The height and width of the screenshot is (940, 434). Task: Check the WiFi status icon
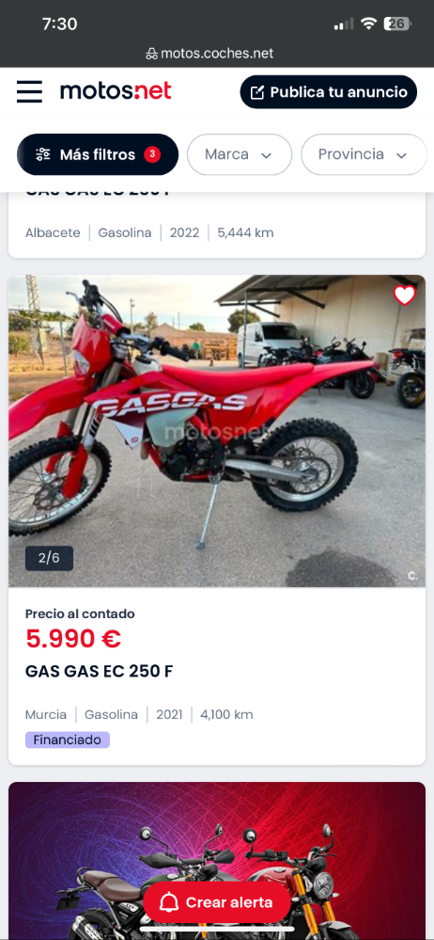[x=369, y=24]
